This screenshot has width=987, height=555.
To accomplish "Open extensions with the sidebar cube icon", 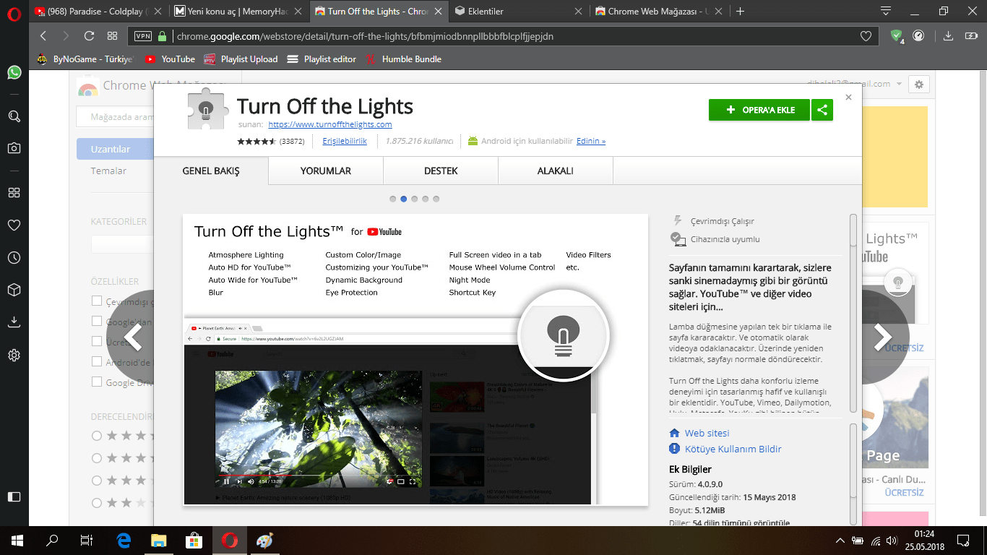I will pyautogui.click(x=14, y=290).
